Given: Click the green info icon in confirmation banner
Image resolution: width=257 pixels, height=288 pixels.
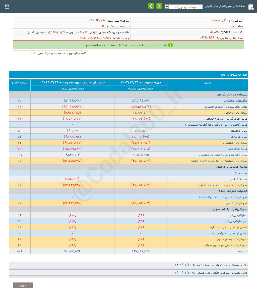Looking at the screenshot, I should (170, 45).
